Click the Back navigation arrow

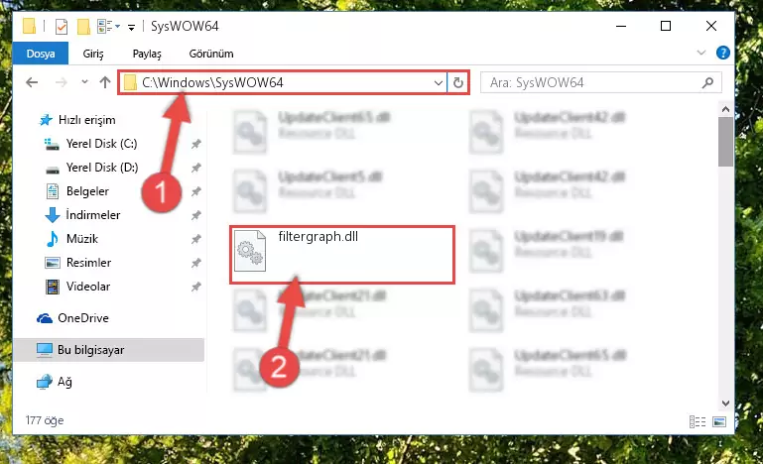coord(32,82)
